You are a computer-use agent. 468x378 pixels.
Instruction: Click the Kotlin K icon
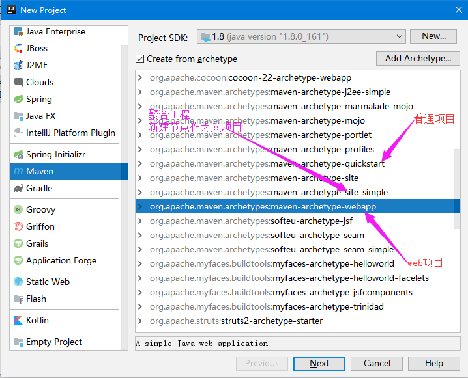click(x=18, y=320)
